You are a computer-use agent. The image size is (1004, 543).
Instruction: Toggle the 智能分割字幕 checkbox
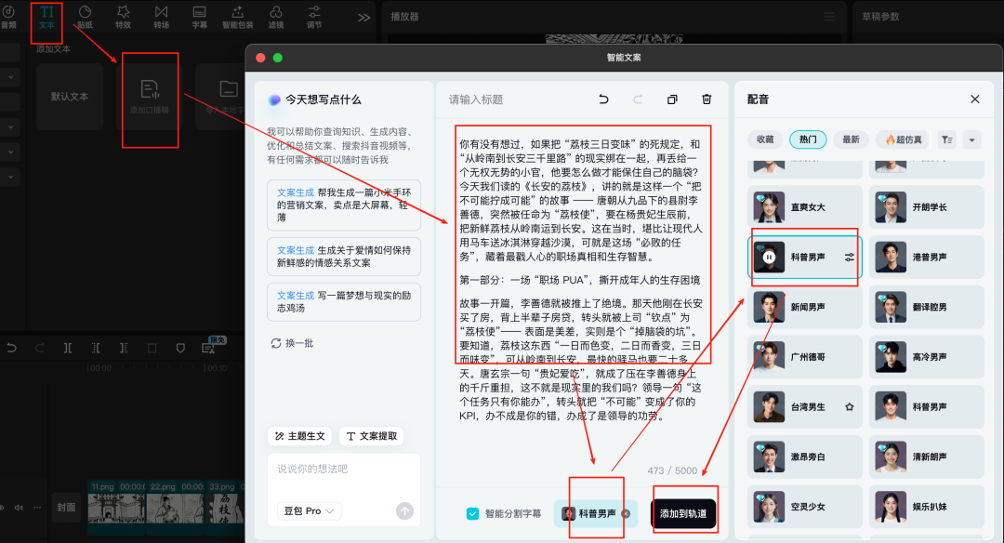click(x=473, y=513)
